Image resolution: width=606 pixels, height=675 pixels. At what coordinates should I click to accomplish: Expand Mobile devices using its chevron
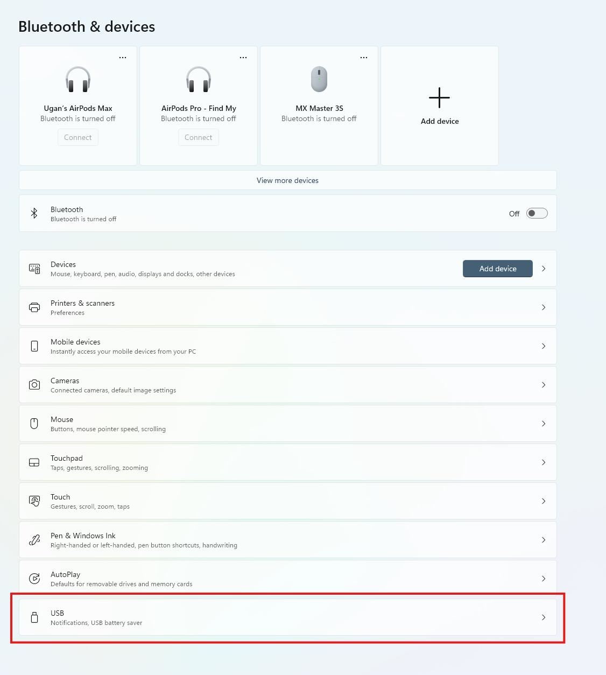click(x=544, y=346)
